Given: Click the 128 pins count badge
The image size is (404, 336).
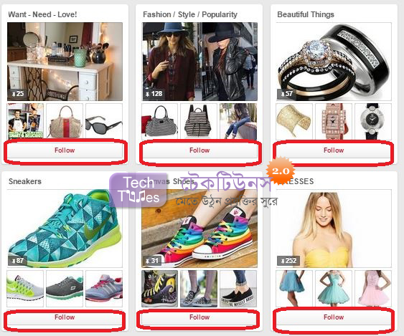Looking at the screenshot, I should [x=154, y=94].
